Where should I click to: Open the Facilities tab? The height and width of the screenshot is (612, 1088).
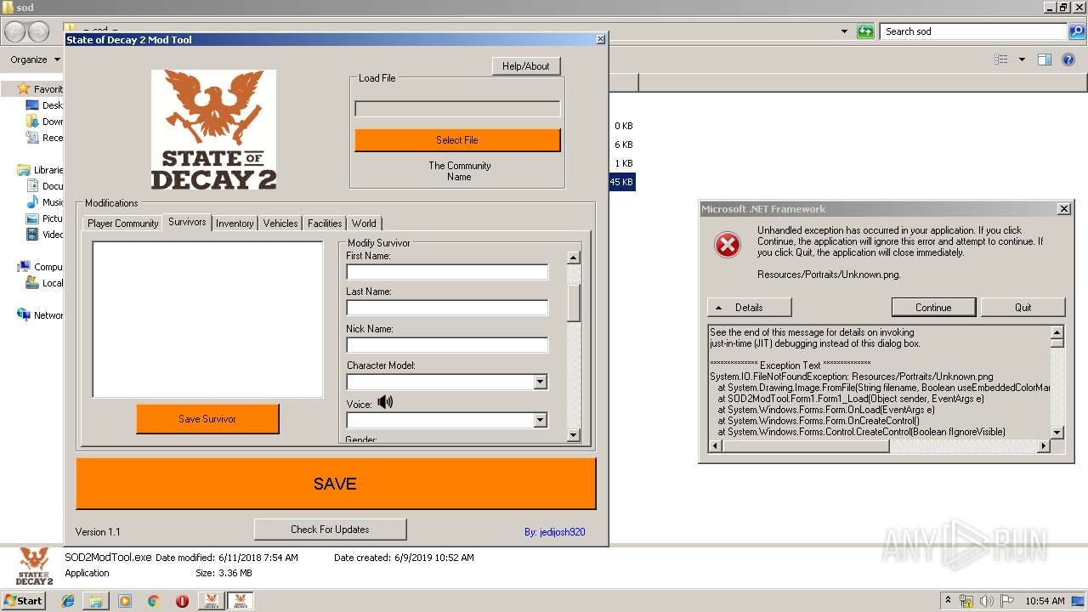[x=325, y=224]
